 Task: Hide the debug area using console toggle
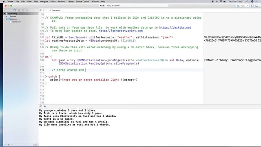(41, 106)
